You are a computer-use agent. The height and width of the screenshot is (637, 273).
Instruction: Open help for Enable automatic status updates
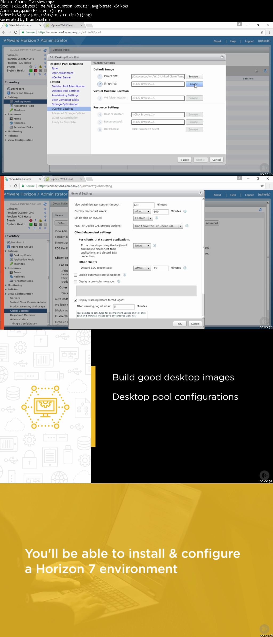tap(125, 275)
